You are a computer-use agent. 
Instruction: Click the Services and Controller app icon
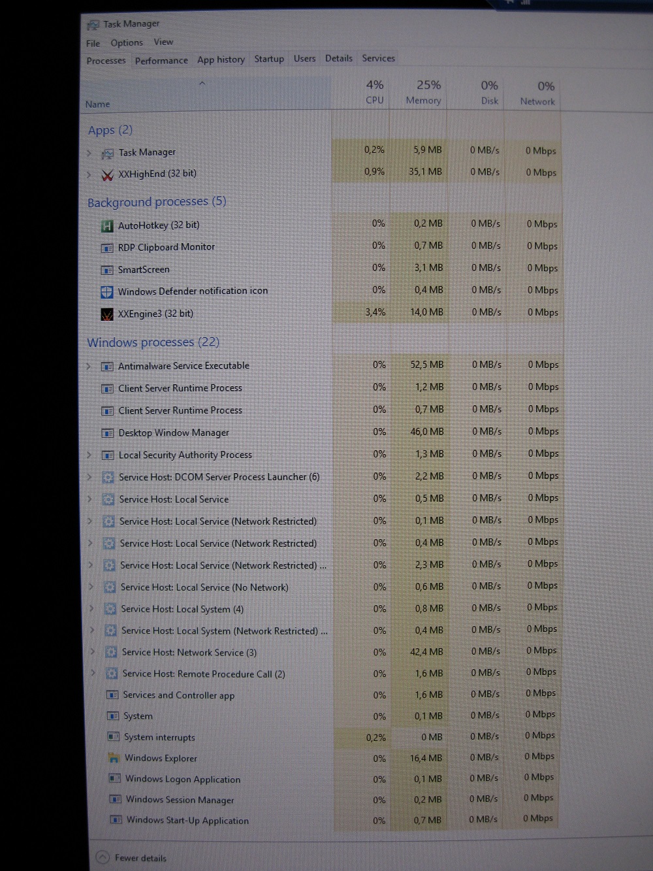pyautogui.click(x=112, y=695)
